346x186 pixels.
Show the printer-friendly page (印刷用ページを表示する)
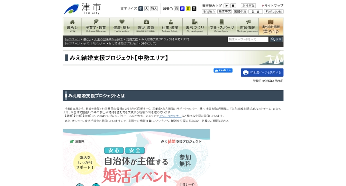(x=262, y=72)
